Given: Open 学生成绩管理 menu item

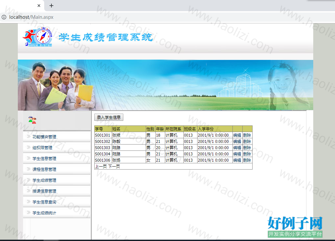Looking at the screenshot, I should (x=44, y=180).
